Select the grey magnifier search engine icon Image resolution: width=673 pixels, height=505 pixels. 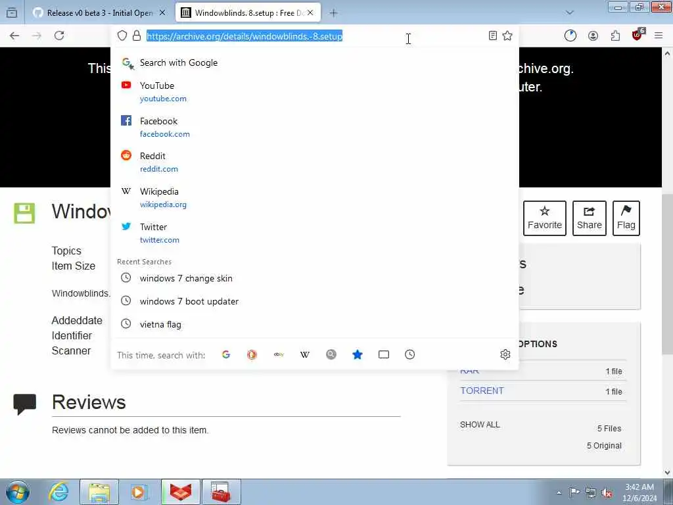pyautogui.click(x=331, y=354)
